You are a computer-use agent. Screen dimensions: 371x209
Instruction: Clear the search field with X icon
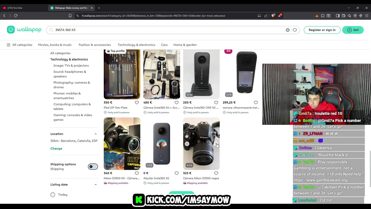click(x=288, y=30)
